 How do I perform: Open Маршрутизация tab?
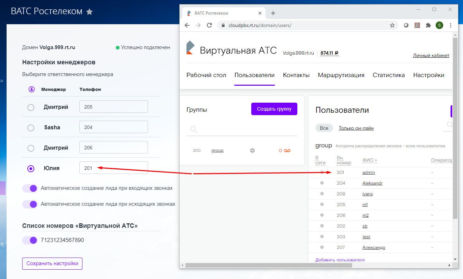[x=341, y=75]
